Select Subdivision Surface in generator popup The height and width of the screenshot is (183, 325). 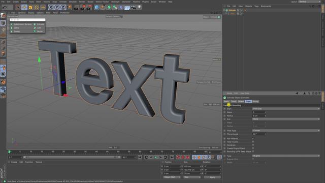21,24
